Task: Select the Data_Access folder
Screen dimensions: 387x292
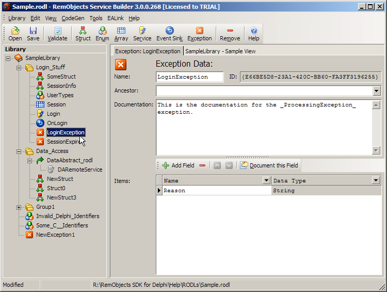Action: point(52,151)
